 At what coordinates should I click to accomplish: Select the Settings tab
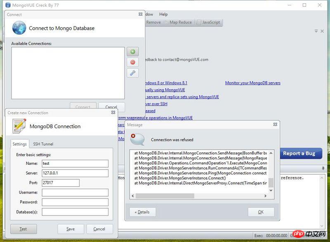[19, 144]
